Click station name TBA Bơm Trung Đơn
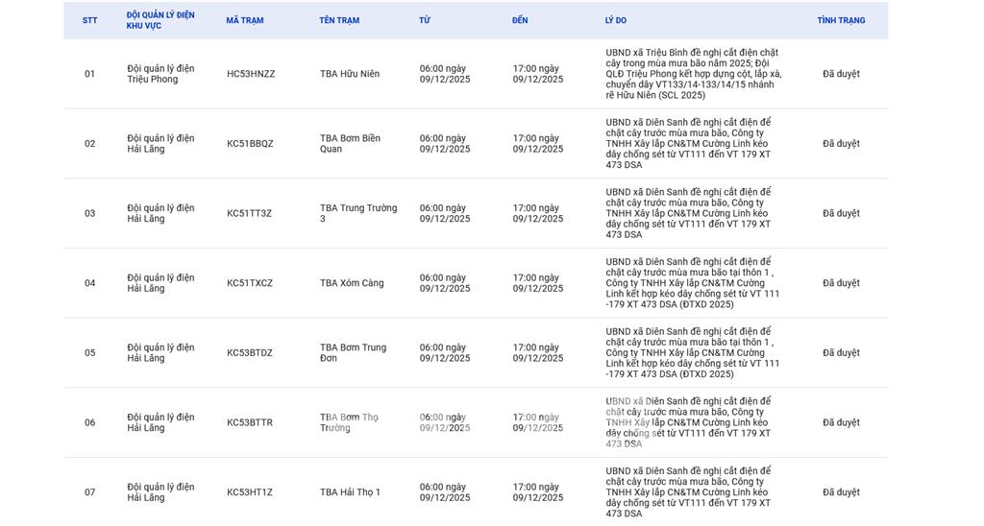984x526 pixels. tap(353, 352)
